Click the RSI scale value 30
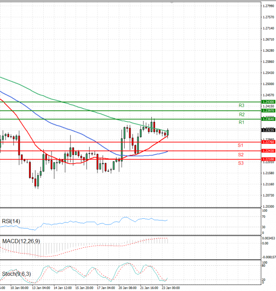This screenshot has width=276, height=291. pyautogui.click(x=264, y=227)
